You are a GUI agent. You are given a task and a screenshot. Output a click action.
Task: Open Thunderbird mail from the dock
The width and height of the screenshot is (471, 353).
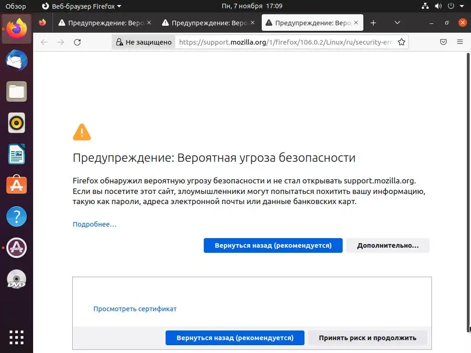[x=17, y=60]
